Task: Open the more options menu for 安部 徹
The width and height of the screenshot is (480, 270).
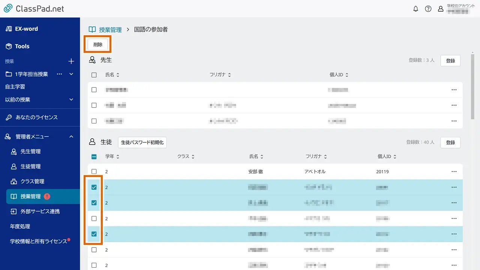Action: click(x=454, y=172)
